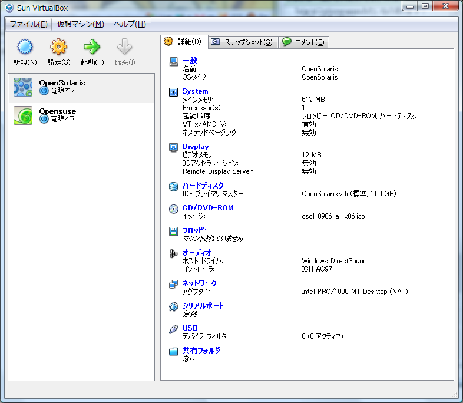Click the VirtualBox title bar logo
The height and width of the screenshot is (403, 463).
tap(9, 8)
